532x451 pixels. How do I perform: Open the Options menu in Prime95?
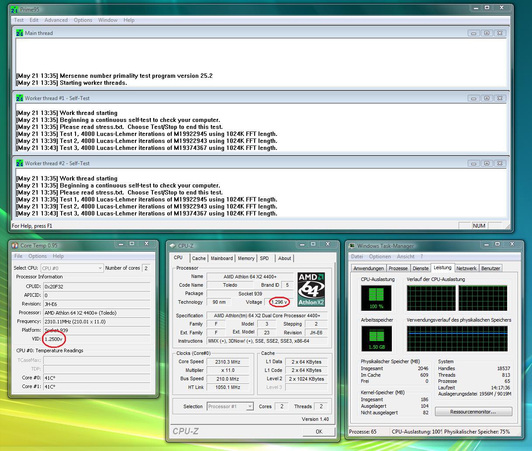pyautogui.click(x=83, y=20)
